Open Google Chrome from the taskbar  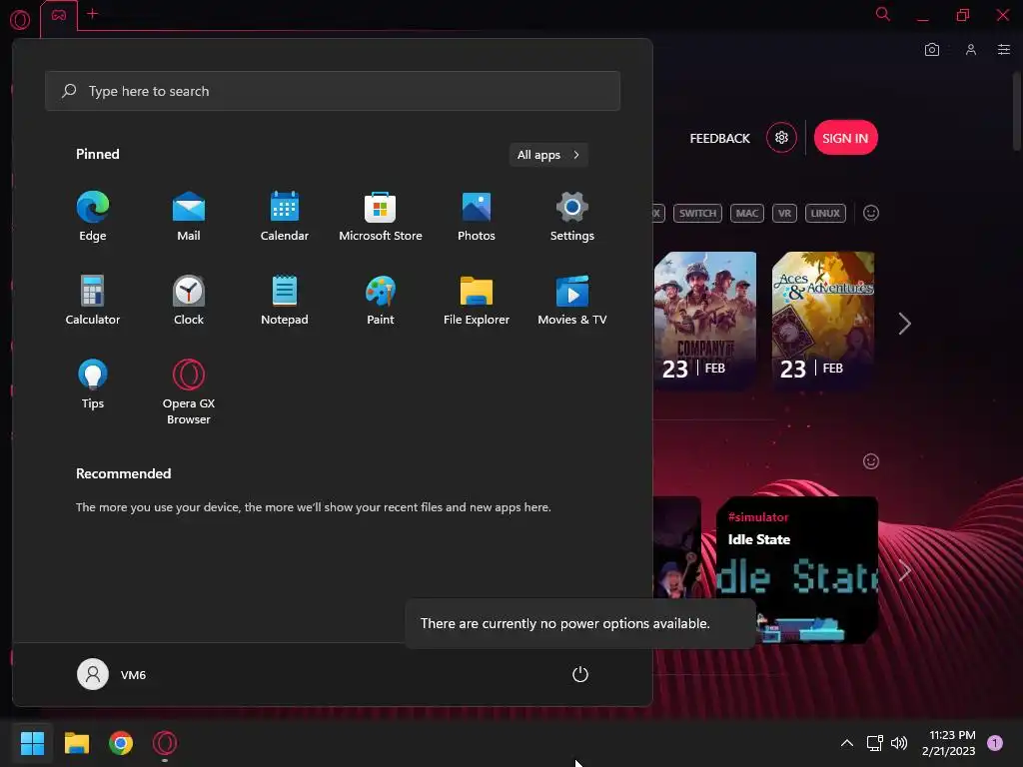(x=121, y=743)
